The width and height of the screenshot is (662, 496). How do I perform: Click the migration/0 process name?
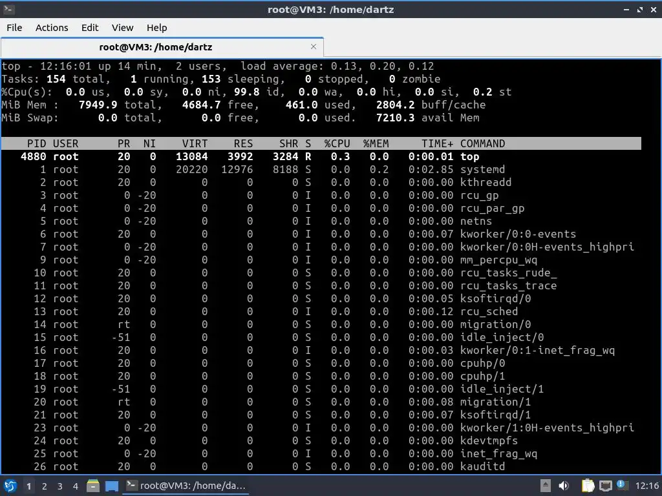tap(495, 325)
